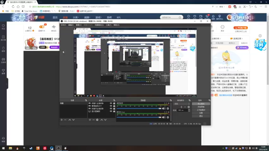Click the Douyu search magnifier icon
The height and width of the screenshot is (151, 269).
point(180,17)
